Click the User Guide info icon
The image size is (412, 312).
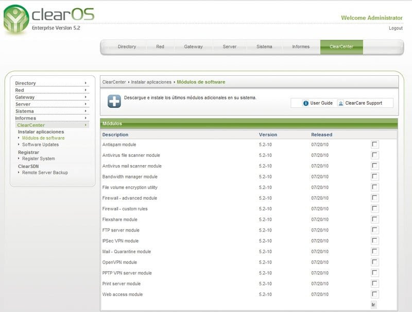click(305, 103)
